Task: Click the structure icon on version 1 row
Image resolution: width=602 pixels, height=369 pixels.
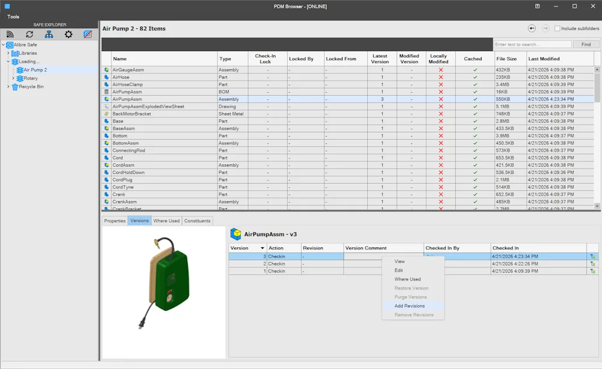Action: click(593, 271)
